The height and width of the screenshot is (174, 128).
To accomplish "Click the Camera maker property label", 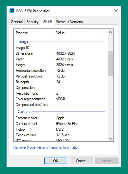I will pyautogui.click(x=27, y=118).
